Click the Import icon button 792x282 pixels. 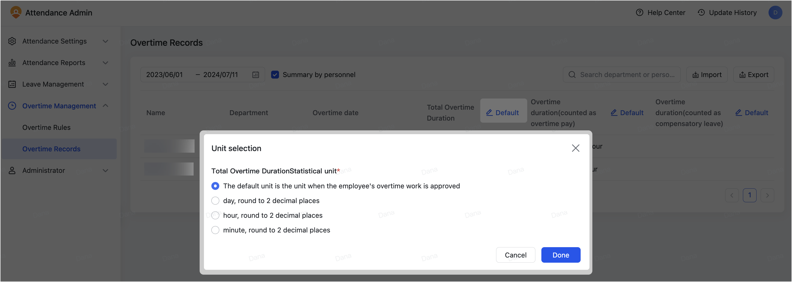pos(695,75)
